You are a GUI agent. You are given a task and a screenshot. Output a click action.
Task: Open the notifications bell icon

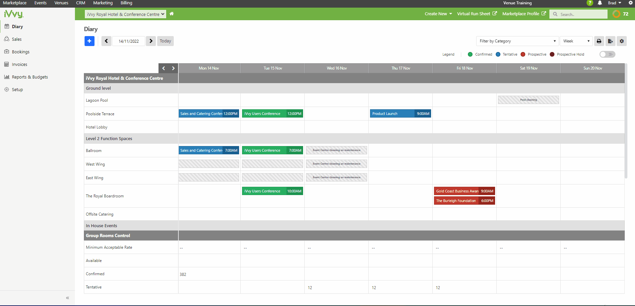pyautogui.click(x=600, y=3)
